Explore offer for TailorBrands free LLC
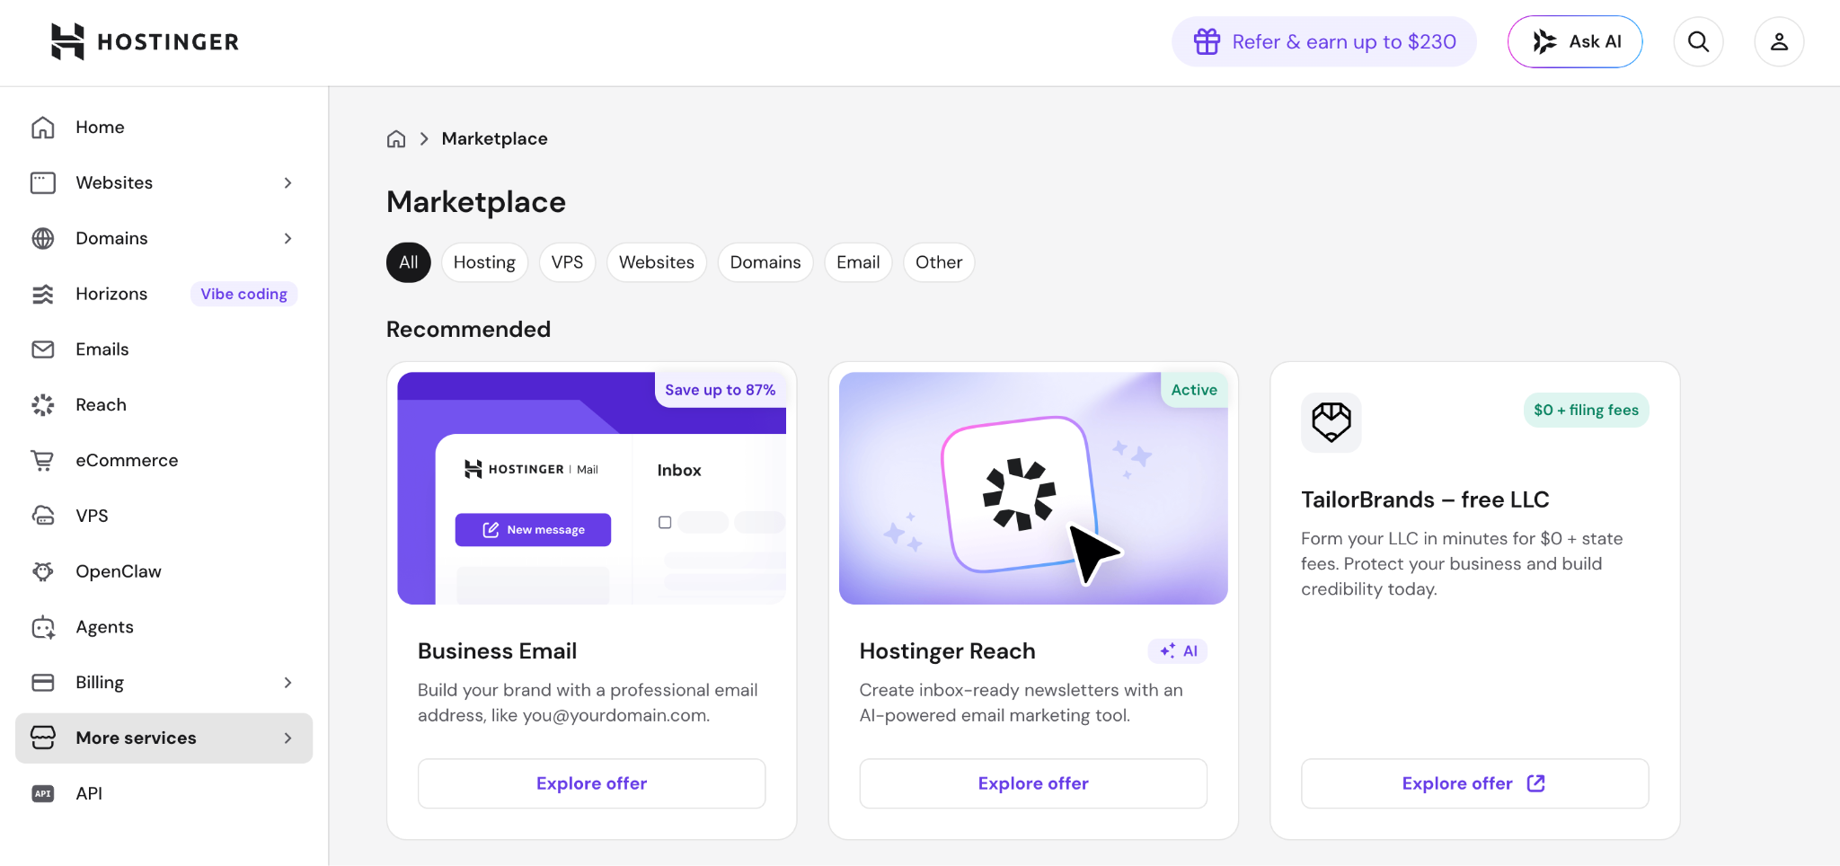Screen dimensions: 1840x866 tap(1474, 783)
